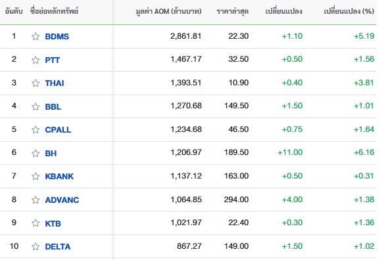Viewport: 390px width, 260px height.
Task: Toggle the ADVANC favorite star
Action: pos(36,200)
